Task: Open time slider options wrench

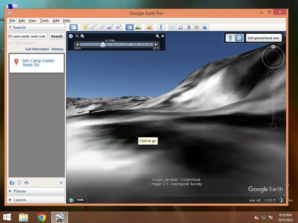Action: coord(157,36)
